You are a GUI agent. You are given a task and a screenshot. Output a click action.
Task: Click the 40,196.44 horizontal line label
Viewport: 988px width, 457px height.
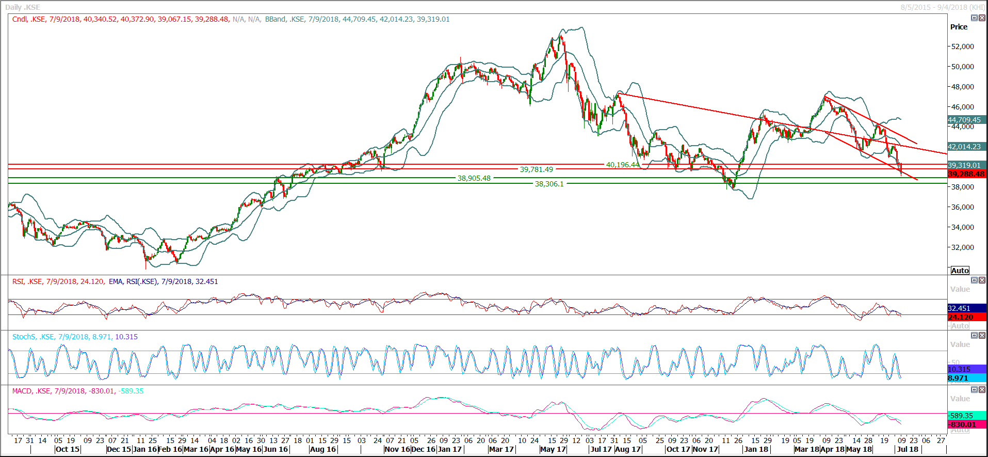(623, 165)
